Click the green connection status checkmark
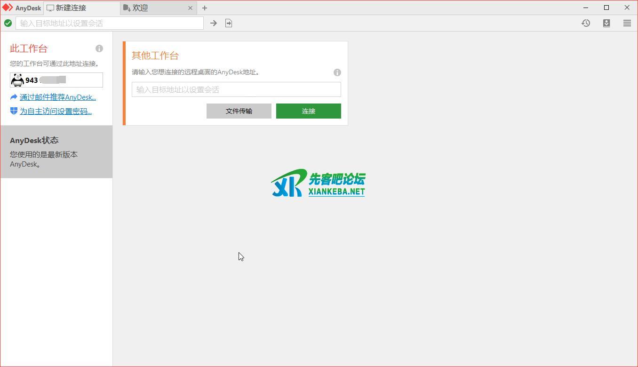The image size is (638, 367). 8,23
